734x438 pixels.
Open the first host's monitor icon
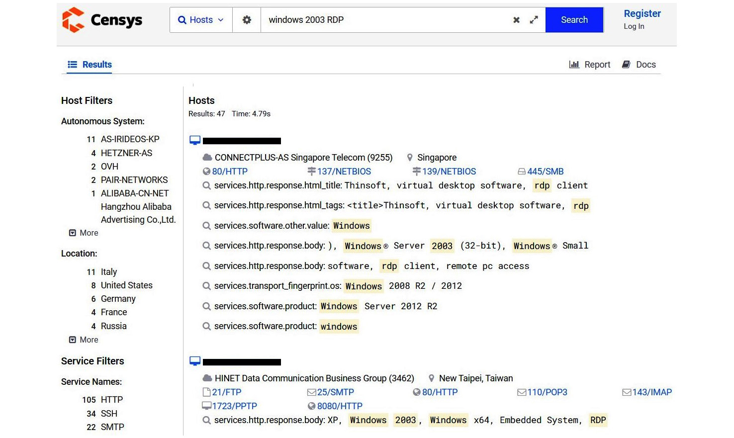coord(195,141)
